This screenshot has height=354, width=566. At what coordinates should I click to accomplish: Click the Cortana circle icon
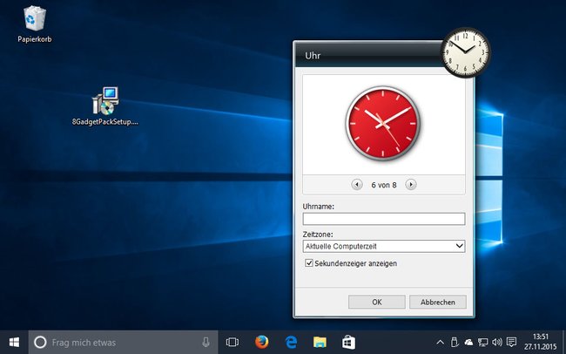click(x=40, y=342)
